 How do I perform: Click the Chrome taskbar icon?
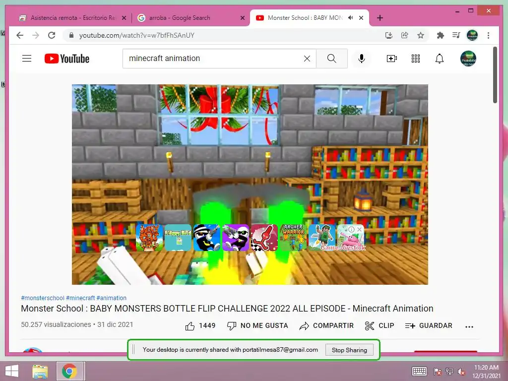(x=69, y=371)
